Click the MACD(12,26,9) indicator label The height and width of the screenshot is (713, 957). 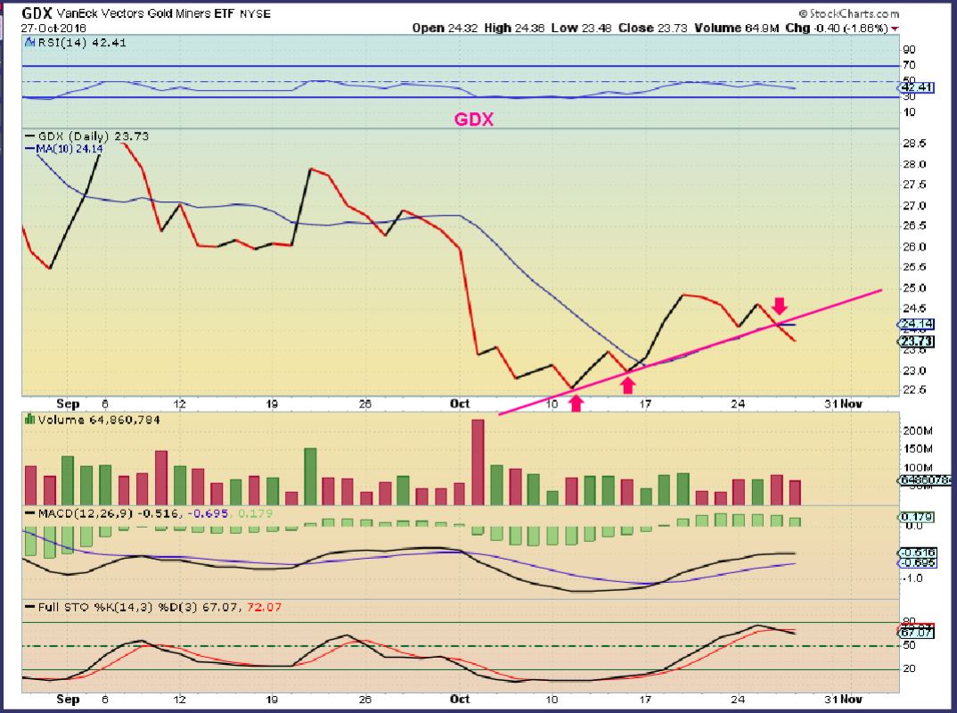(x=86, y=513)
